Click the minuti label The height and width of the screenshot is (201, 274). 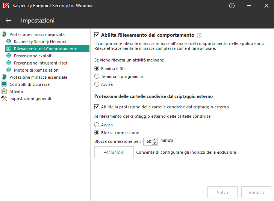[x=167, y=140]
